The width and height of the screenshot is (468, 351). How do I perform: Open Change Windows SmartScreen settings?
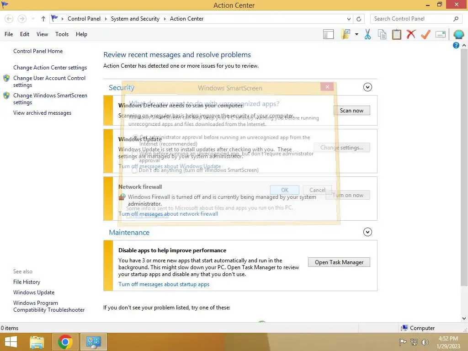(50, 99)
